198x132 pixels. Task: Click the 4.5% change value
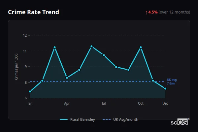(x=153, y=12)
